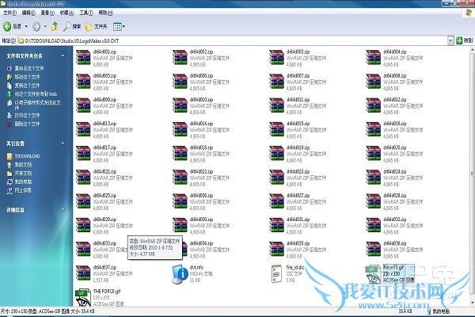Click the vertical scrollbar down arrow
The height and width of the screenshot is (317, 475).
click(x=473, y=303)
